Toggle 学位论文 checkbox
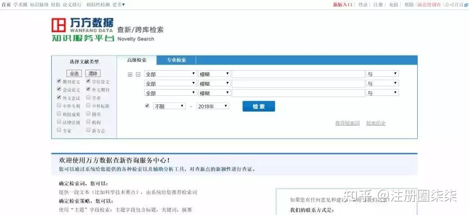Screen dimensions: 469x215 click(x=88, y=81)
